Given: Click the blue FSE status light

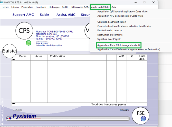Looking at the screenshot, I should pyautogui.click(x=143, y=119).
